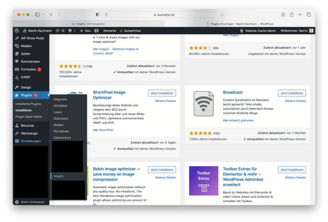Select Schreiben in Einstellungen flyout

61,106
